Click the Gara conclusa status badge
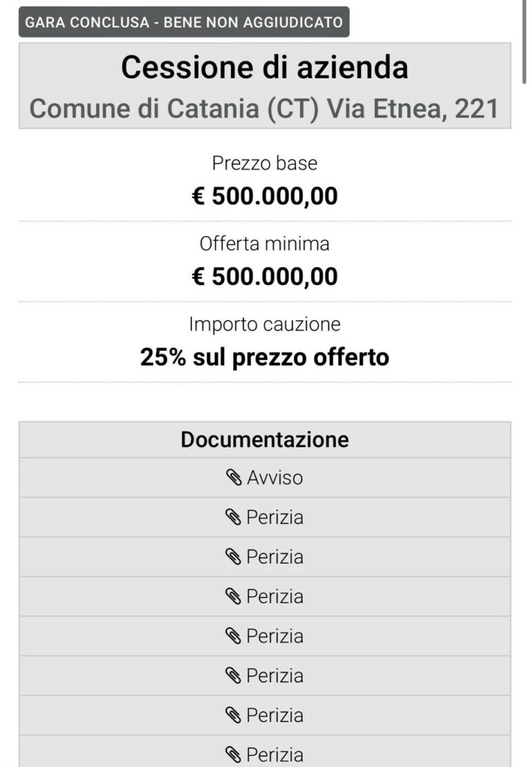The height and width of the screenshot is (767, 530). (x=184, y=22)
